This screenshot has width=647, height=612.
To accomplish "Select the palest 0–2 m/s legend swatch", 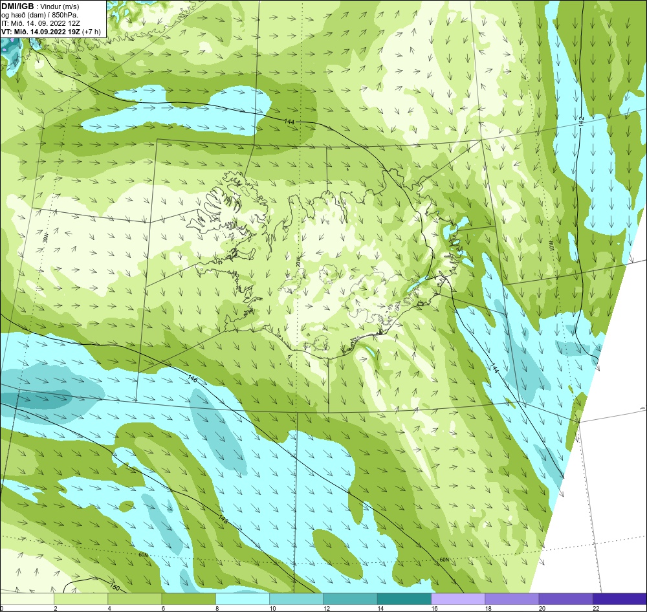I will point(27,598).
